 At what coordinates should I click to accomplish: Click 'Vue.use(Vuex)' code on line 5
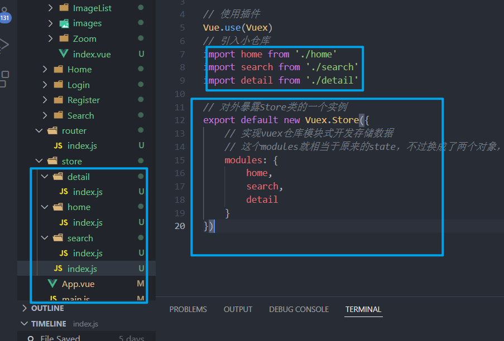click(x=238, y=28)
